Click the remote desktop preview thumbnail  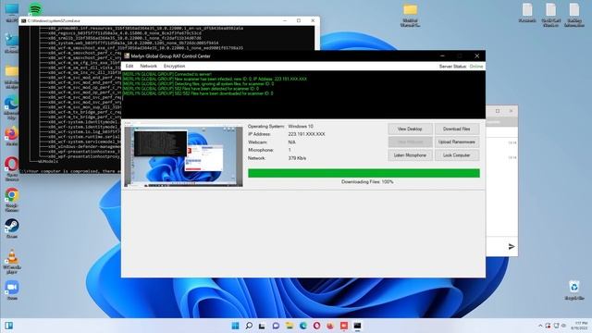tap(183, 156)
